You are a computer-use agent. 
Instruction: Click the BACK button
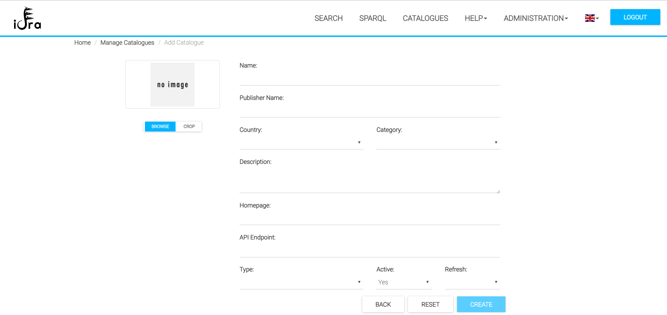tap(383, 304)
